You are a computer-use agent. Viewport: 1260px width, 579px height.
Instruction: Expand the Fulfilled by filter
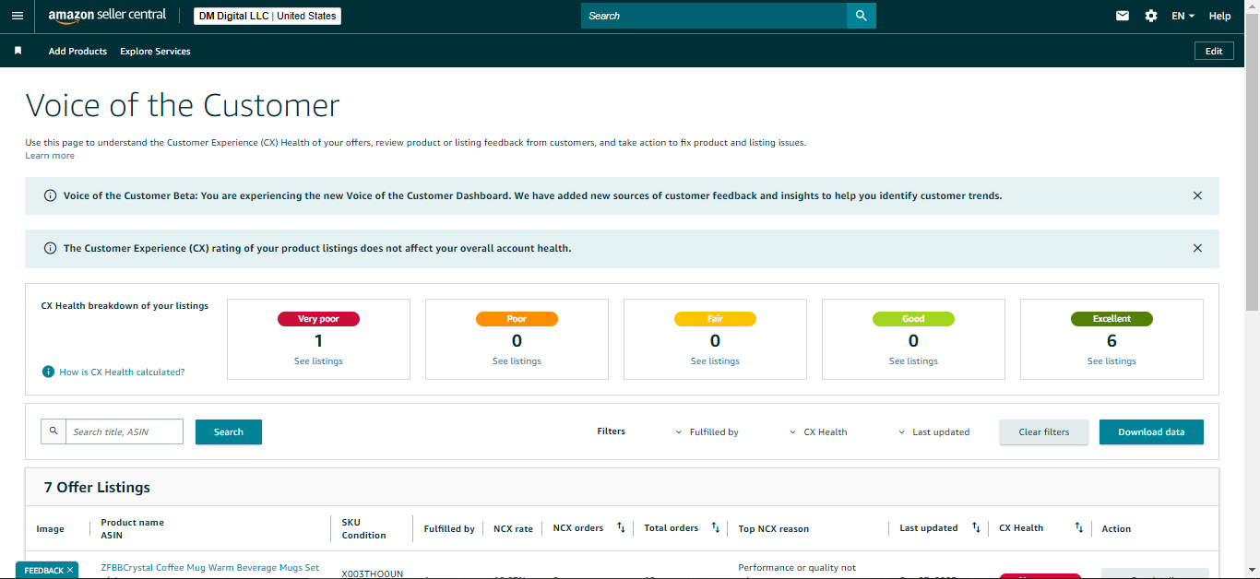(707, 431)
